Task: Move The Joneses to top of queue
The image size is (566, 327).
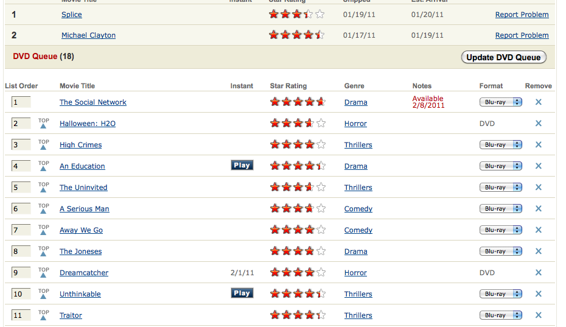Action: tap(44, 251)
